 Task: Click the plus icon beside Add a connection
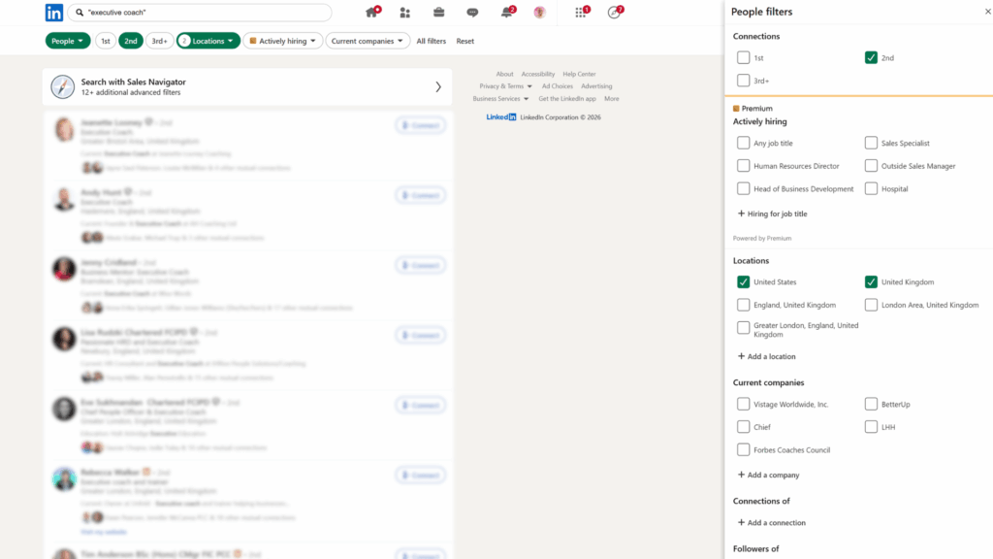(x=741, y=523)
